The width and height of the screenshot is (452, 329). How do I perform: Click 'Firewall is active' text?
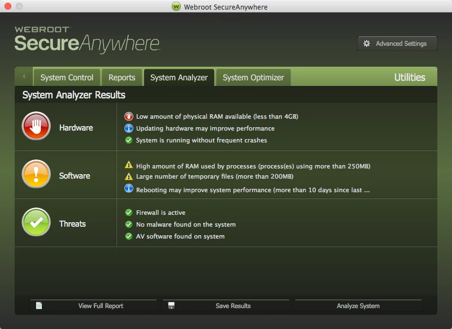point(160,213)
